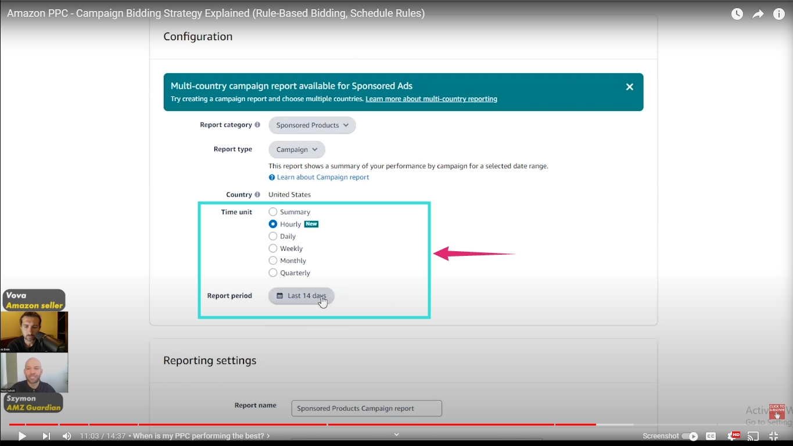The height and width of the screenshot is (446, 793).
Task: Click Report category info icon
Action: [x=257, y=125]
